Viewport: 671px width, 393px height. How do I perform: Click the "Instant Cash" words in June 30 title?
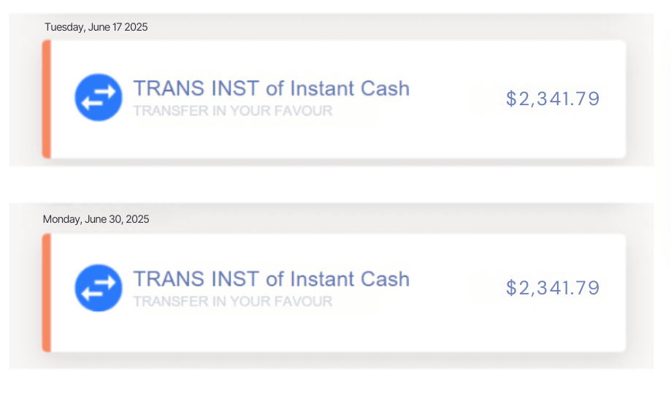tap(350, 278)
